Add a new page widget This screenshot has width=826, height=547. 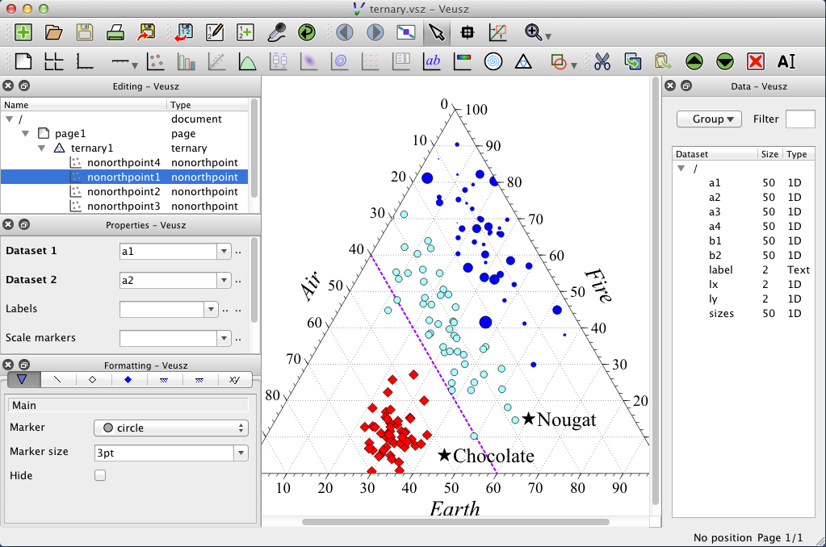pyautogui.click(x=23, y=61)
